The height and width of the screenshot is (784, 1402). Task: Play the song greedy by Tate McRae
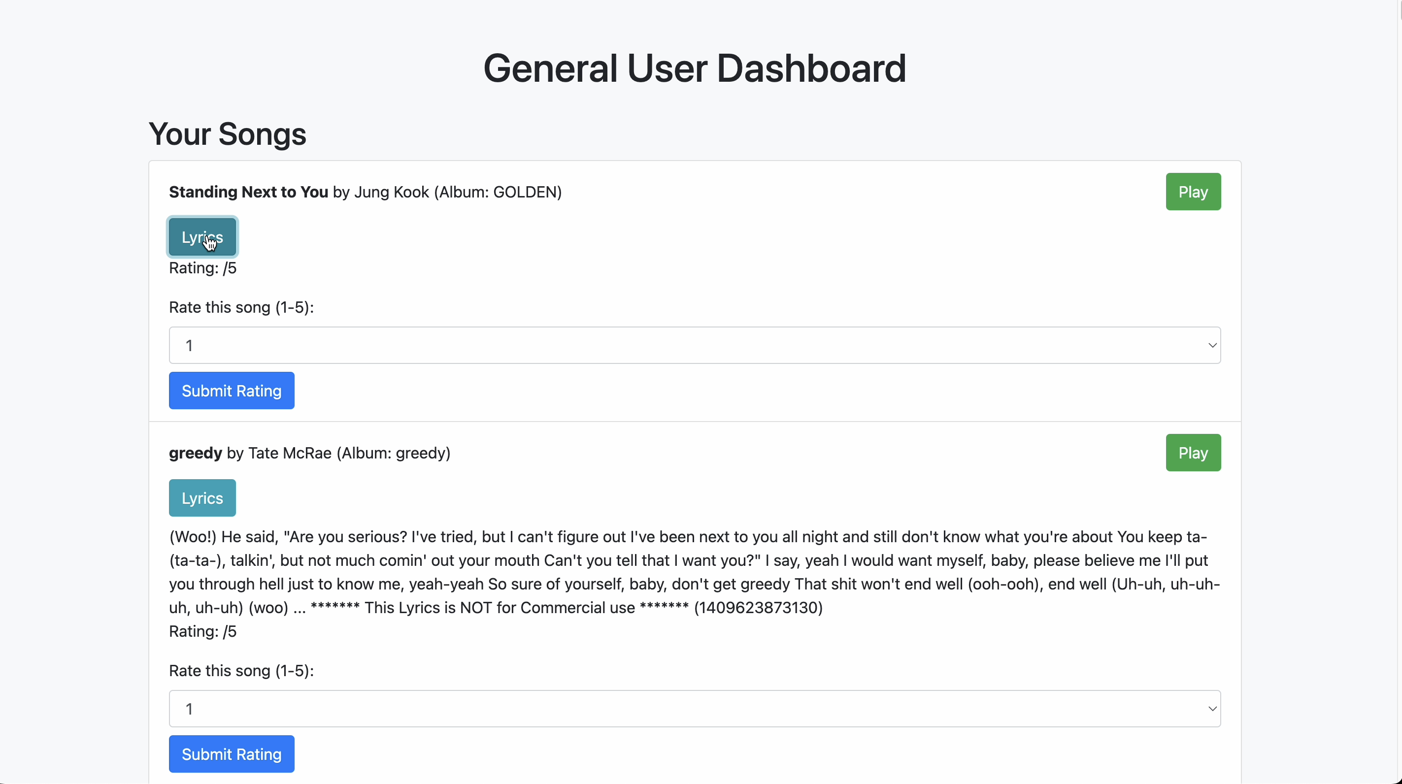tap(1193, 453)
